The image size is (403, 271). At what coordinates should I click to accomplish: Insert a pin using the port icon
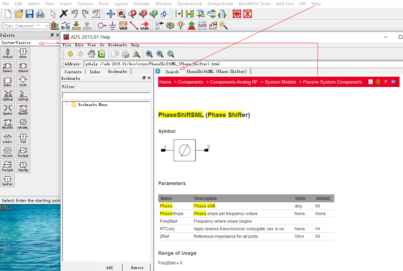tap(102, 26)
